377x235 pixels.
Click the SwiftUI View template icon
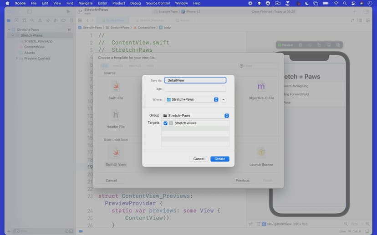[x=116, y=153]
